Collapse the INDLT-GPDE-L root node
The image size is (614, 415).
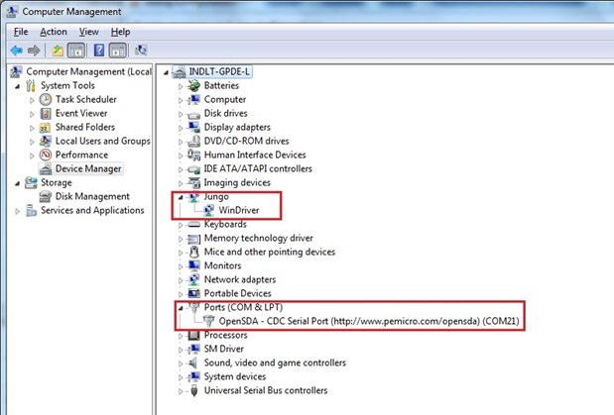(166, 72)
